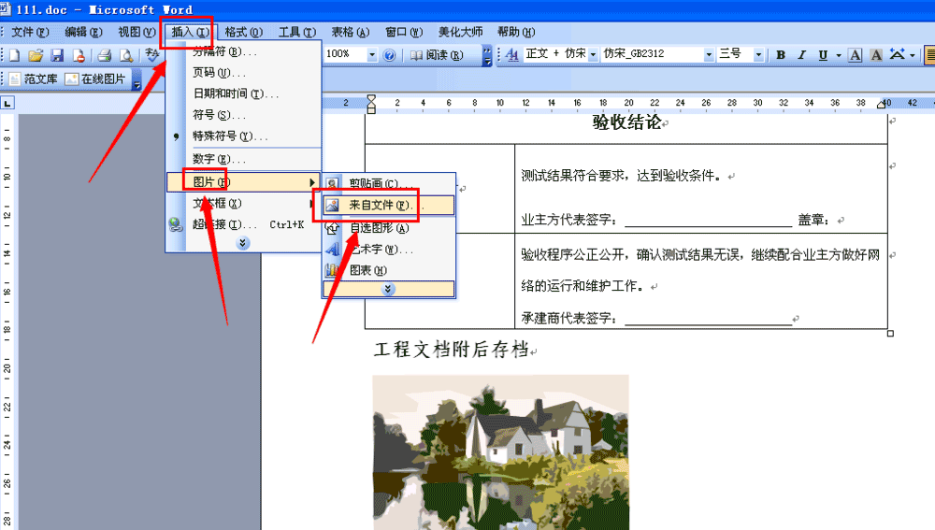Click the 插入 menu
935x530 pixels.
pos(190,32)
